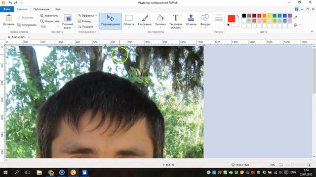The height and width of the screenshot is (177, 316).
Task: Open the taskbar clock showing 1:14
Action: (306, 173)
